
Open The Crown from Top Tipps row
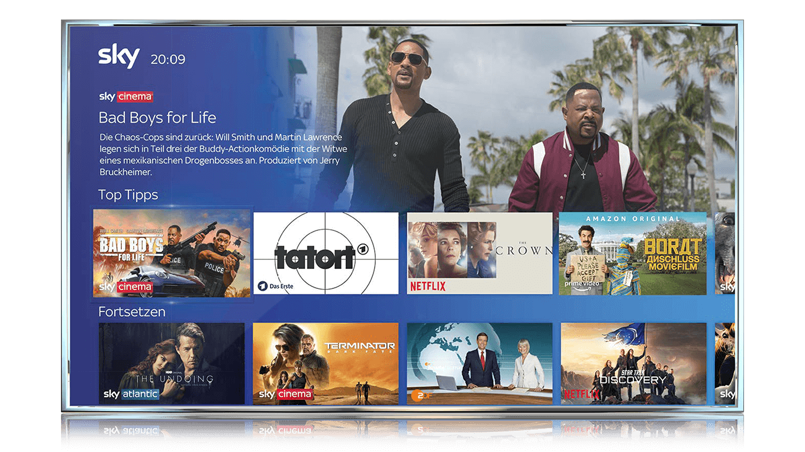click(479, 253)
